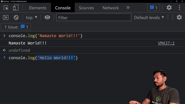Image resolution: width=185 pixels, height=104 pixels.
Task: Create a live expression with eye icon
Action: 47,17
